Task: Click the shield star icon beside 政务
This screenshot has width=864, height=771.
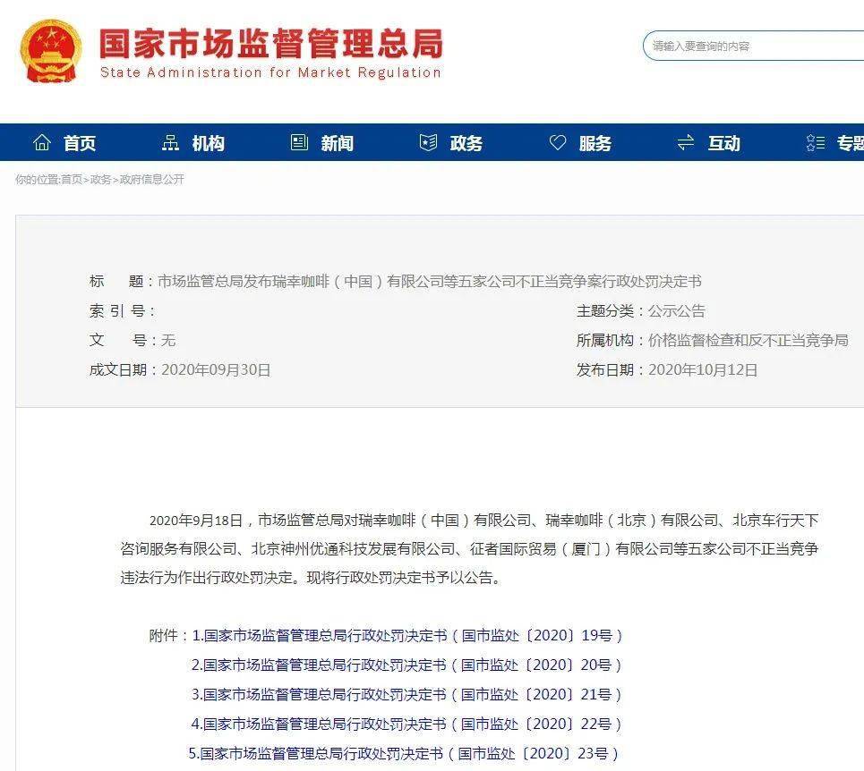Action: coord(428,142)
